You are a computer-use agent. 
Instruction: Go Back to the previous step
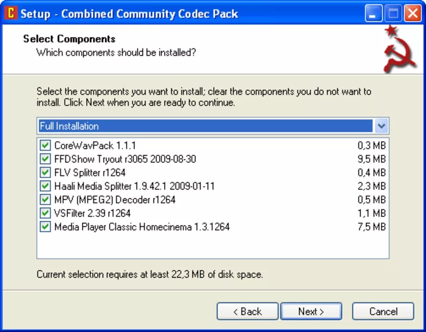(x=247, y=312)
